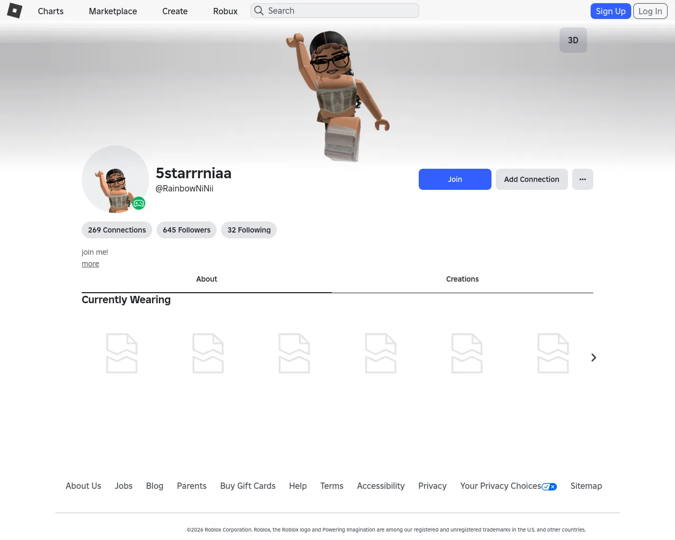Viewport: 675px width, 540px height.
Task: Open the Buy Gift Cards link
Action: [x=248, y=486]
